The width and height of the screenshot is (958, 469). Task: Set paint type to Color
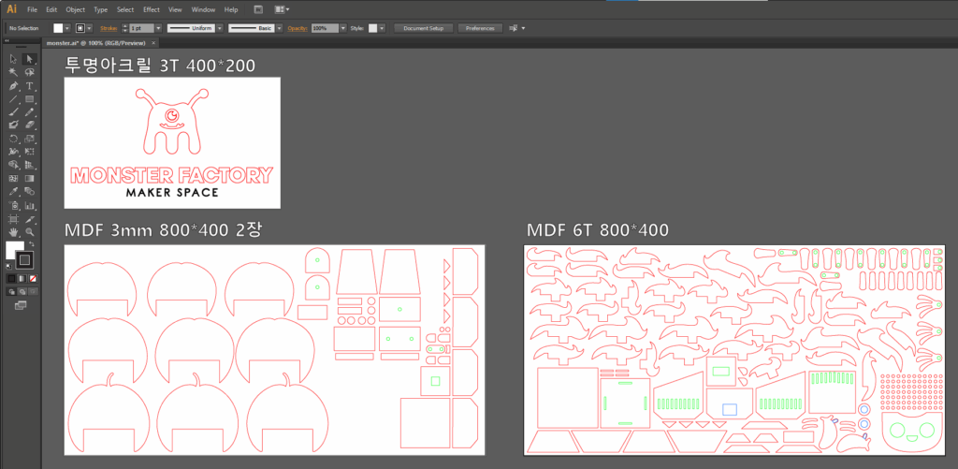pyautogui.click(x=11, y=278)
